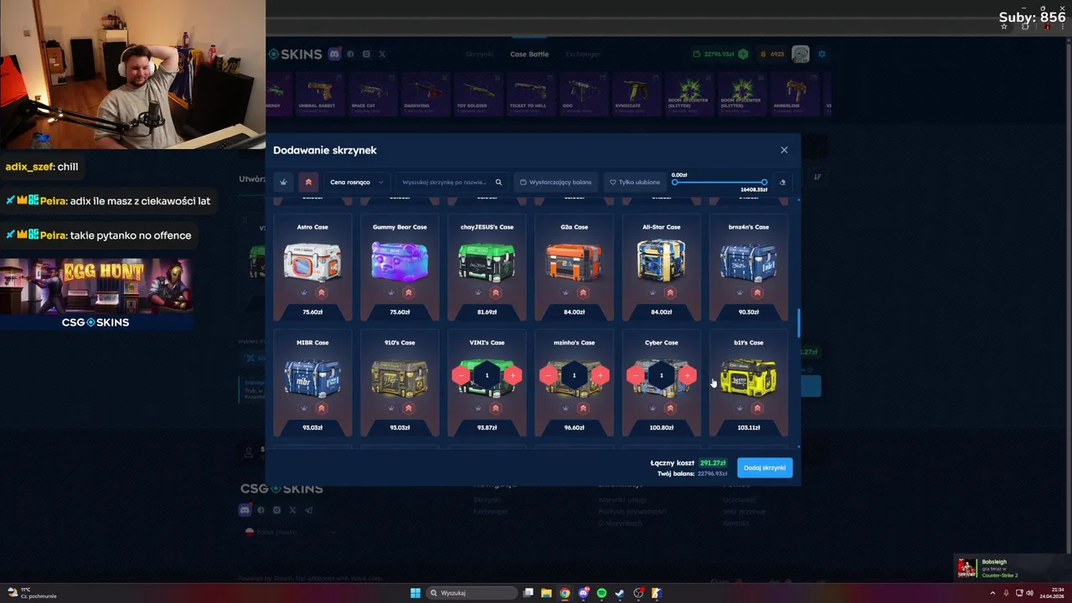1072x603 pixels.
Task: Enable the 'Tylko ulubione' favorites filter
Action: click(x=634, y=182)
